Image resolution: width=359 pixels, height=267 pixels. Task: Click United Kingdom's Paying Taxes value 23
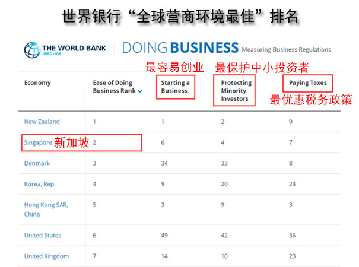point(293,256)
